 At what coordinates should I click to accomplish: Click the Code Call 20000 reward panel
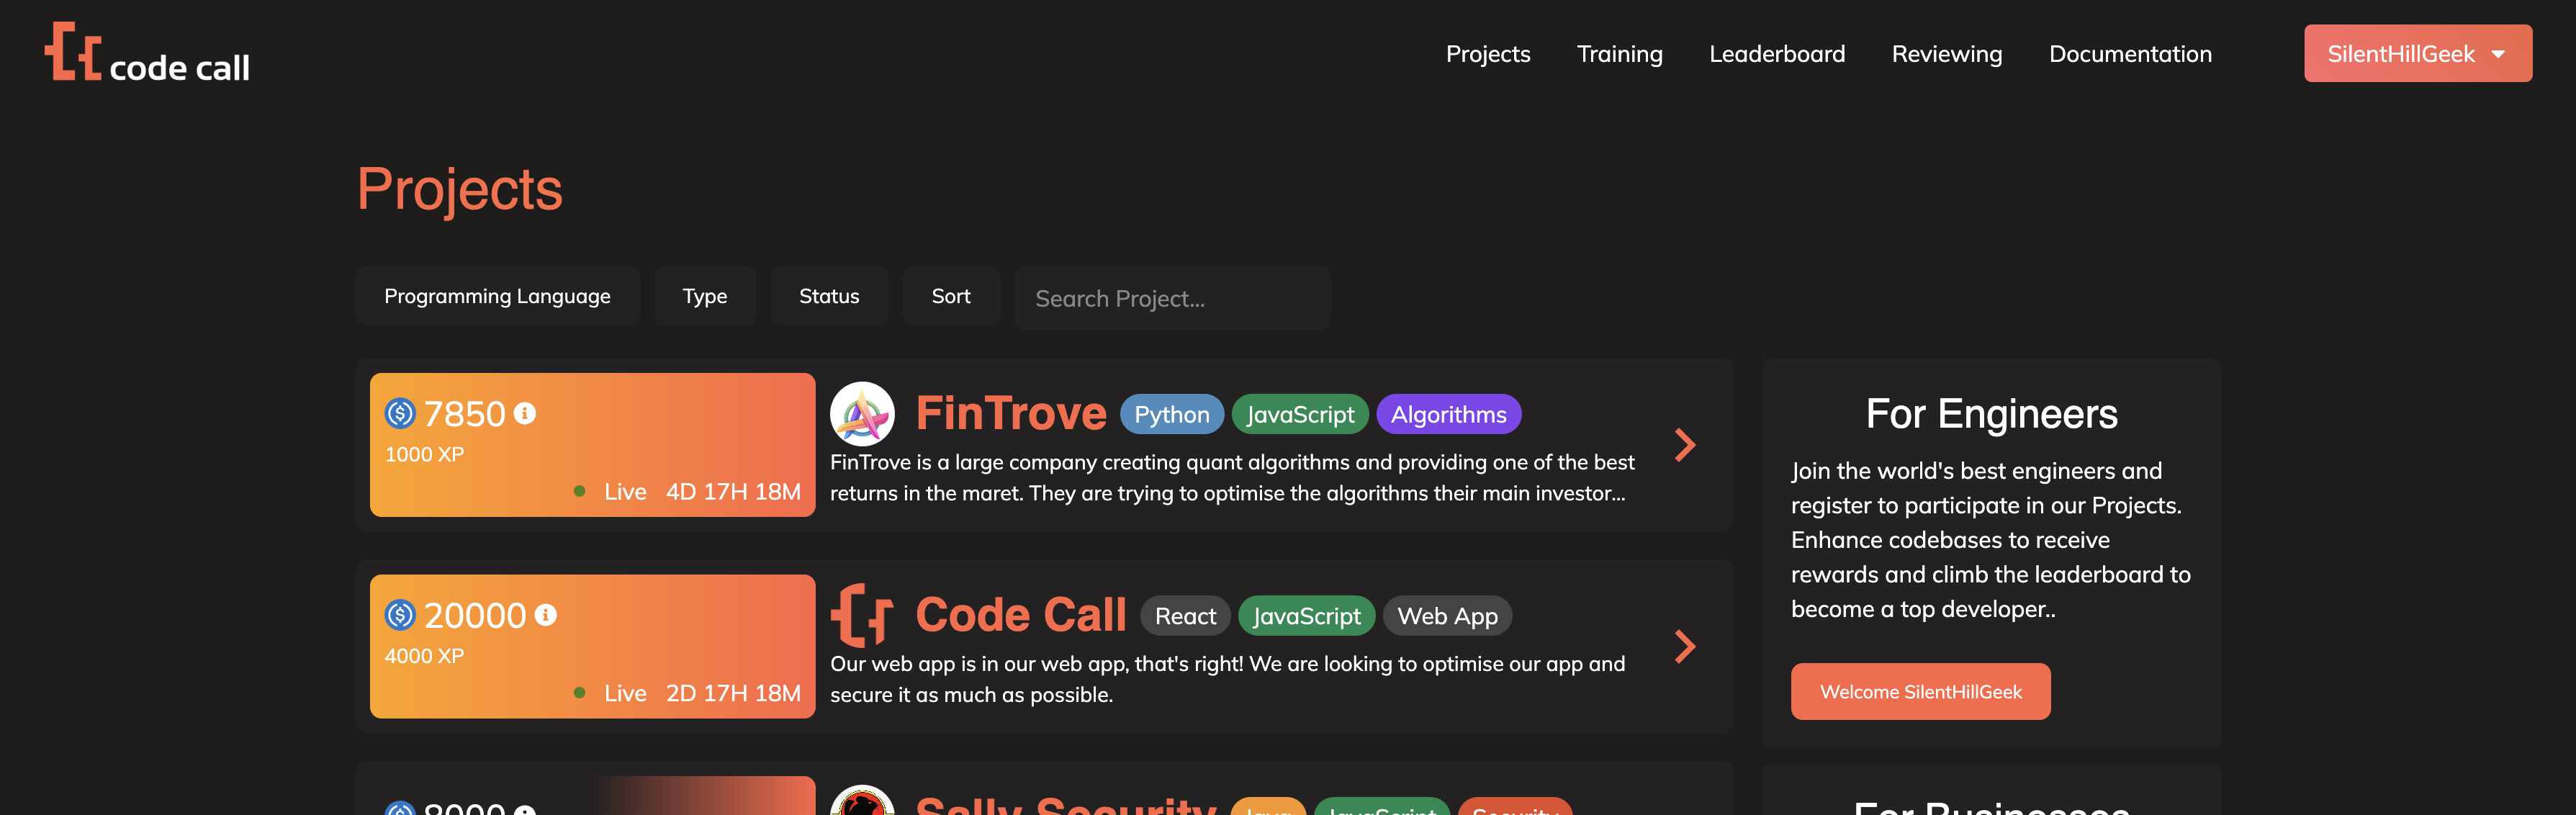click(x=592, y=646)
